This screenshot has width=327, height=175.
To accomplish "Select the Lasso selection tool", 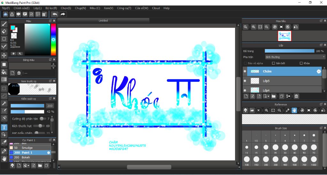I will (x=4, y=96).
